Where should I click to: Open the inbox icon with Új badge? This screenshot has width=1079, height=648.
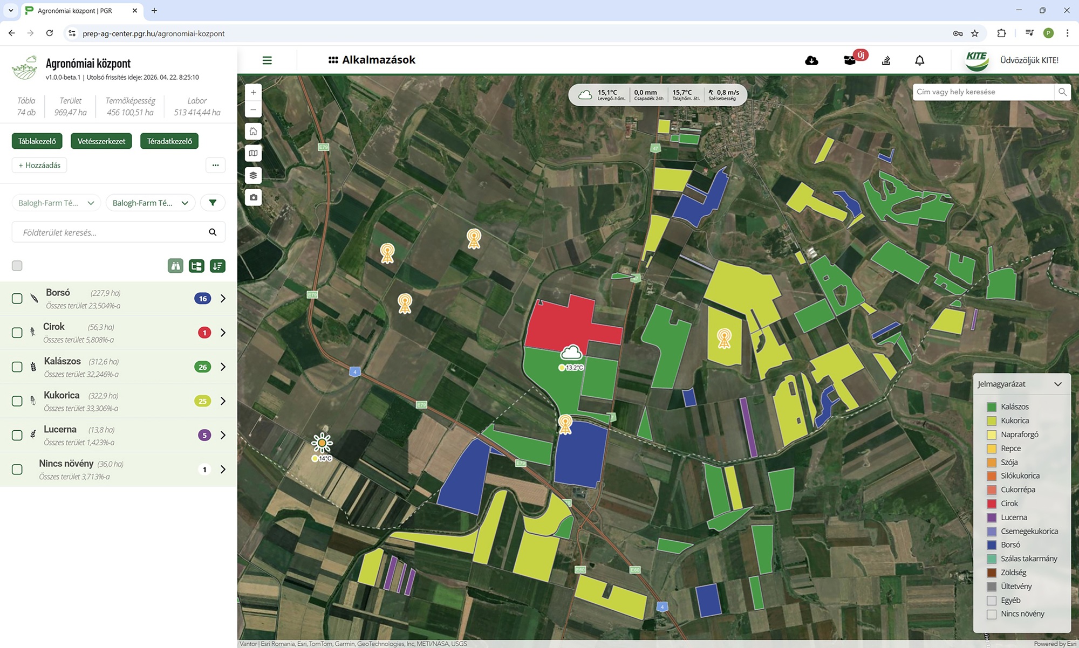851,60
